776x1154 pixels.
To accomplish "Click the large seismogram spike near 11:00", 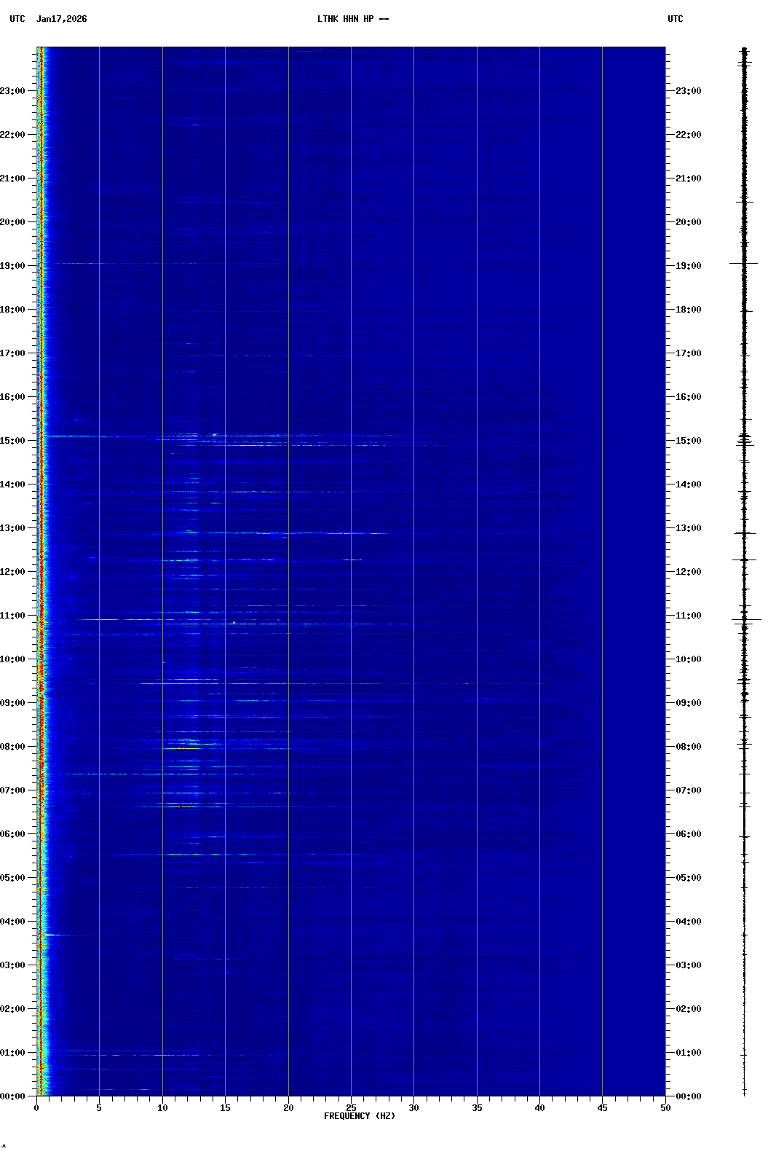I will point(745,620).
